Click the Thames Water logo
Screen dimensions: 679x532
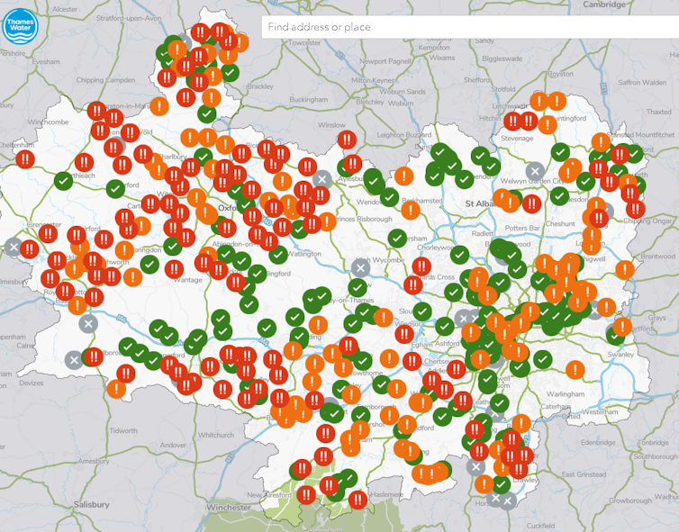tap(17, 26)
